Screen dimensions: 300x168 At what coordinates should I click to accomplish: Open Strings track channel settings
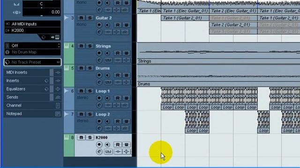click(99, 60)
